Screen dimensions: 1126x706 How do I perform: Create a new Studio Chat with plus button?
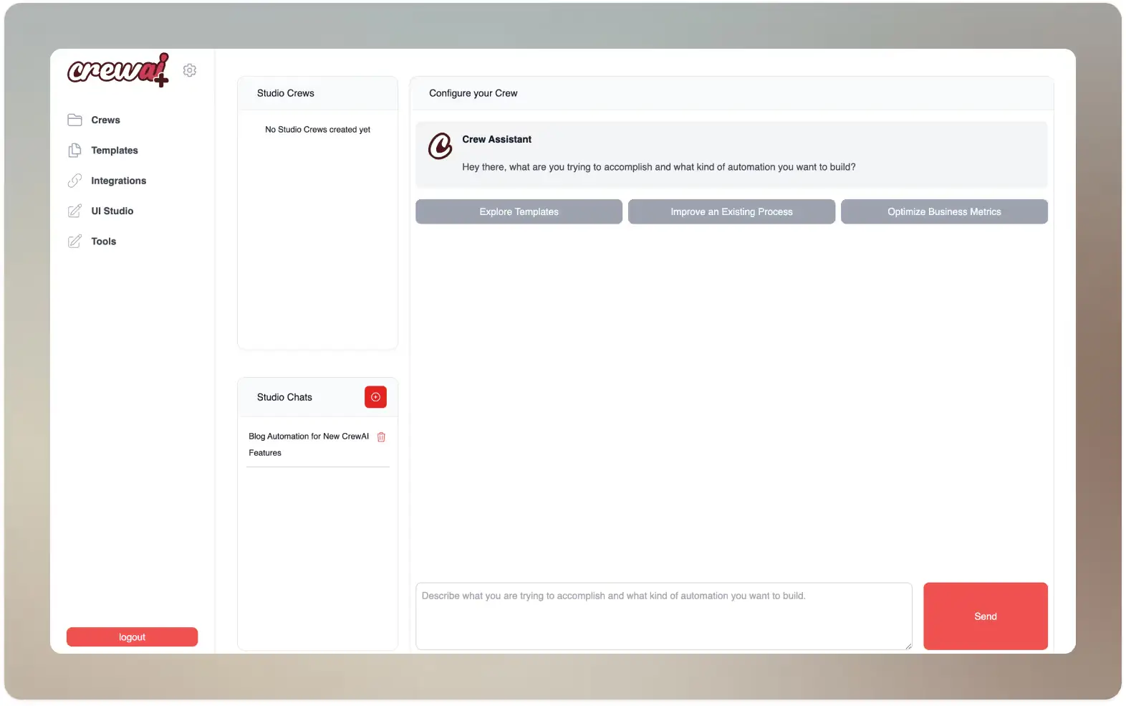[x=375, y=397]
